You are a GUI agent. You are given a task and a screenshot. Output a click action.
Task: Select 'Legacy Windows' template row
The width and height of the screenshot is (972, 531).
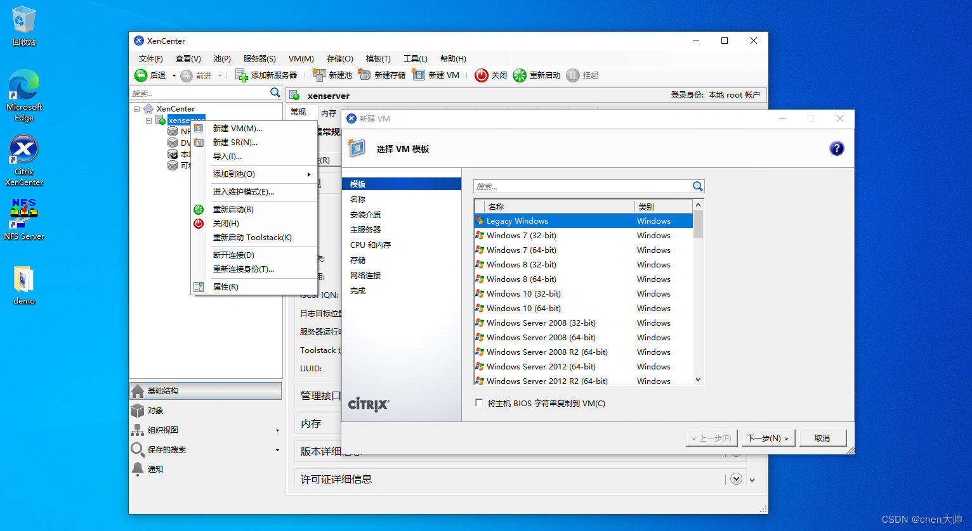click(584, 221)
